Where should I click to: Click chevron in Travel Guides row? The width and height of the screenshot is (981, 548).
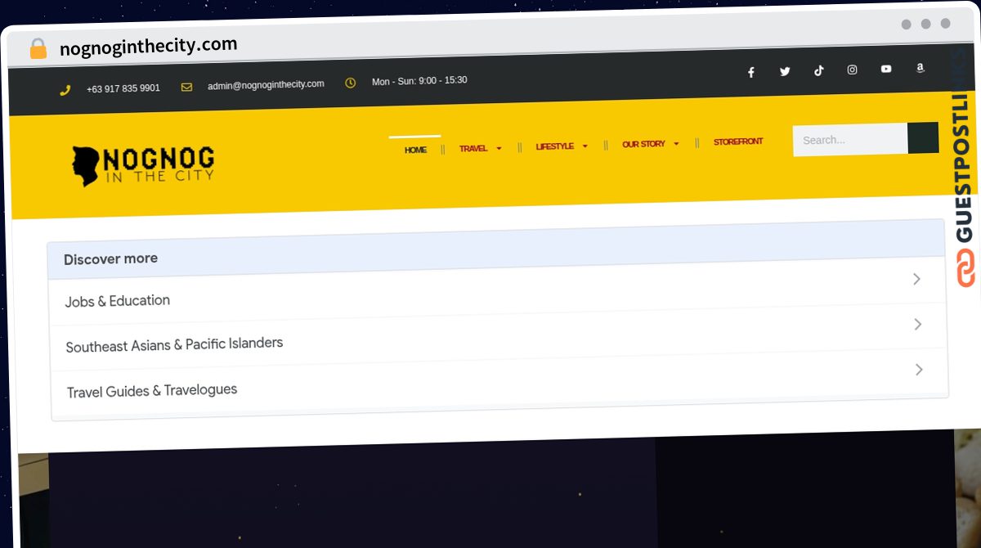(x=919, y=370)
